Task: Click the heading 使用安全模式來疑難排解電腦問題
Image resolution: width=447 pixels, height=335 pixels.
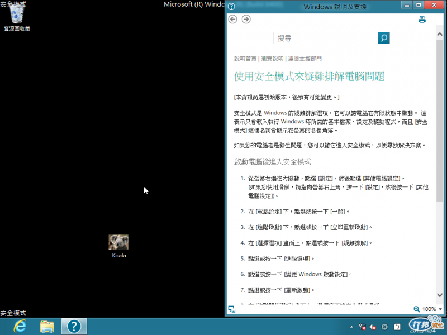Action: [310, 76]
